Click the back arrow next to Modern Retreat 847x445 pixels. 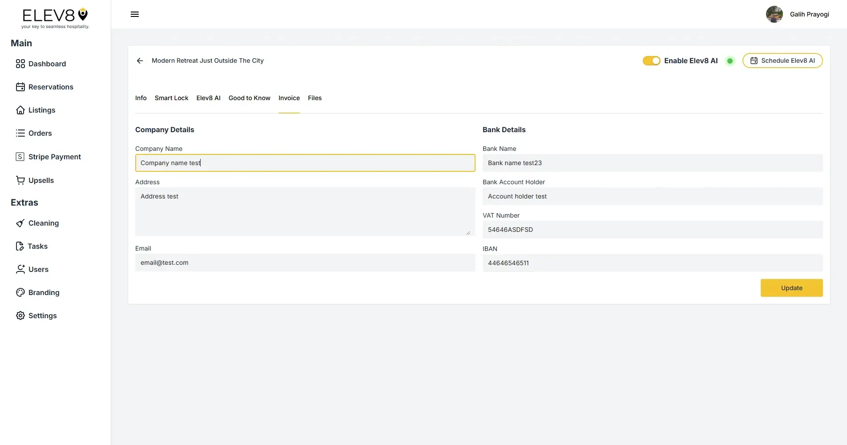point(140,61)
